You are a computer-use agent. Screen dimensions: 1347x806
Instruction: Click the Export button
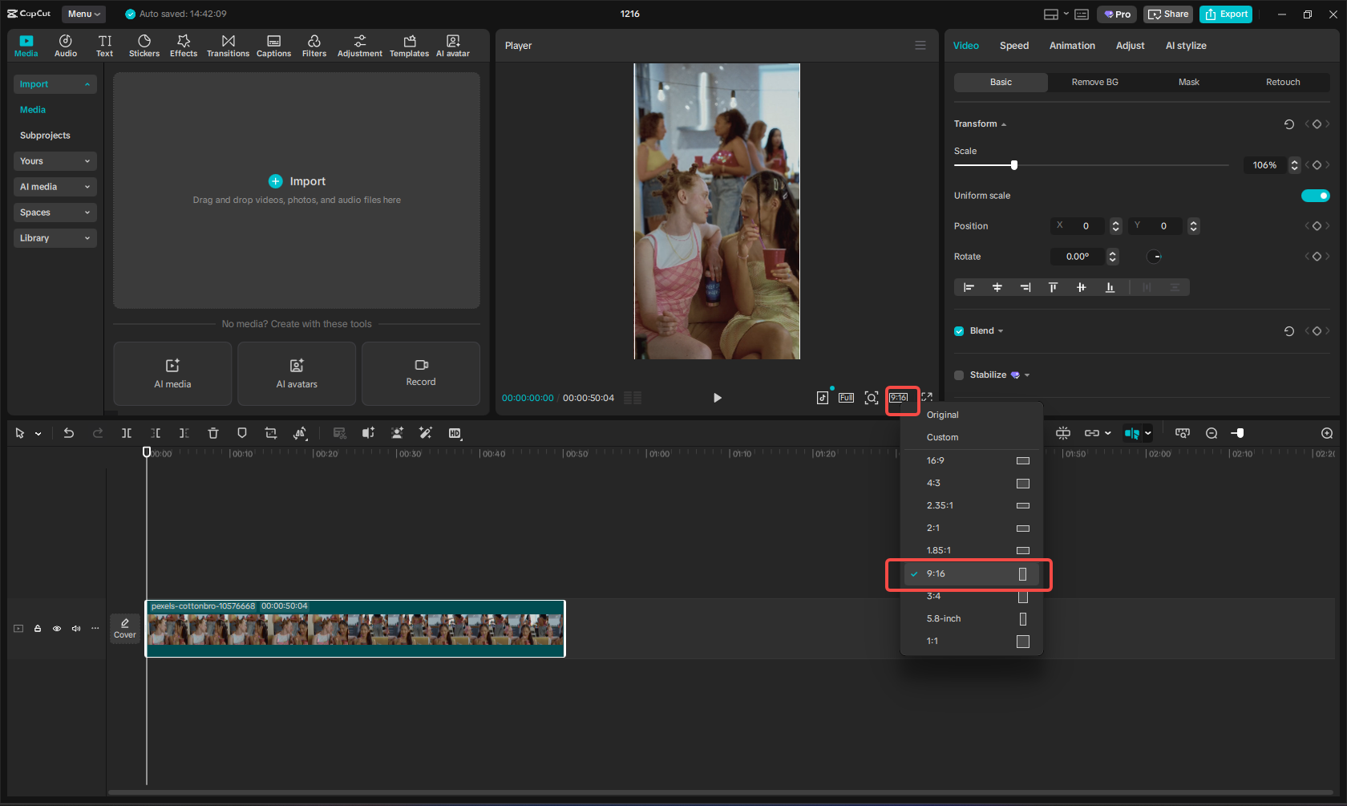click(x=1225, y=14)
